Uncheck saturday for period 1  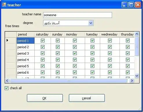[43, 40]
